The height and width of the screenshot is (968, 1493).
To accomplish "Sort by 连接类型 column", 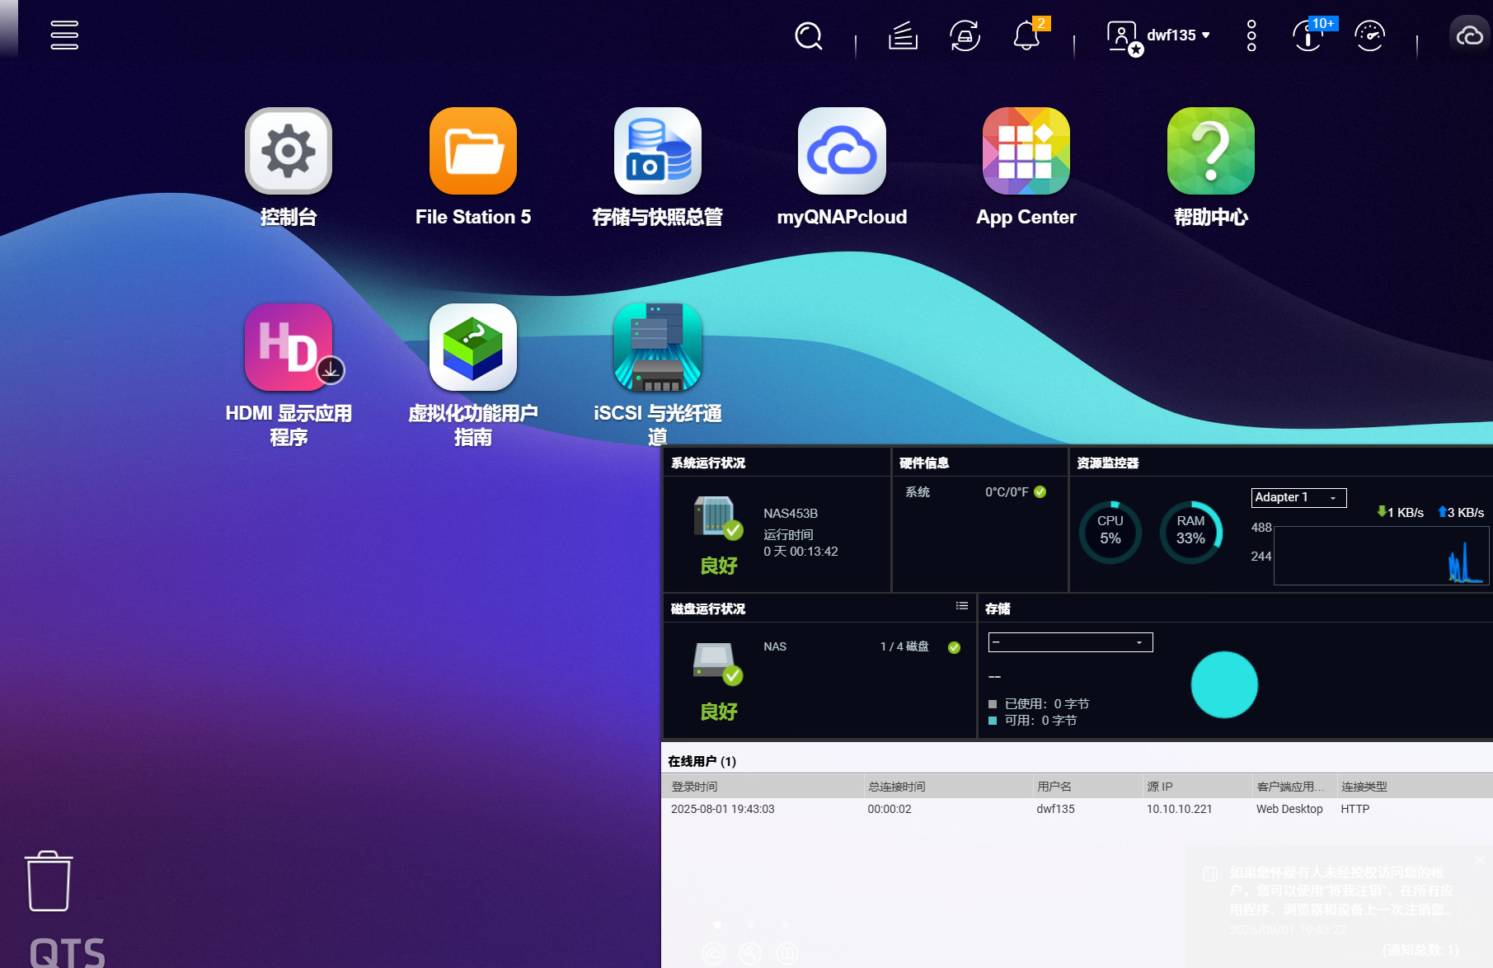I will (1415, 787).
